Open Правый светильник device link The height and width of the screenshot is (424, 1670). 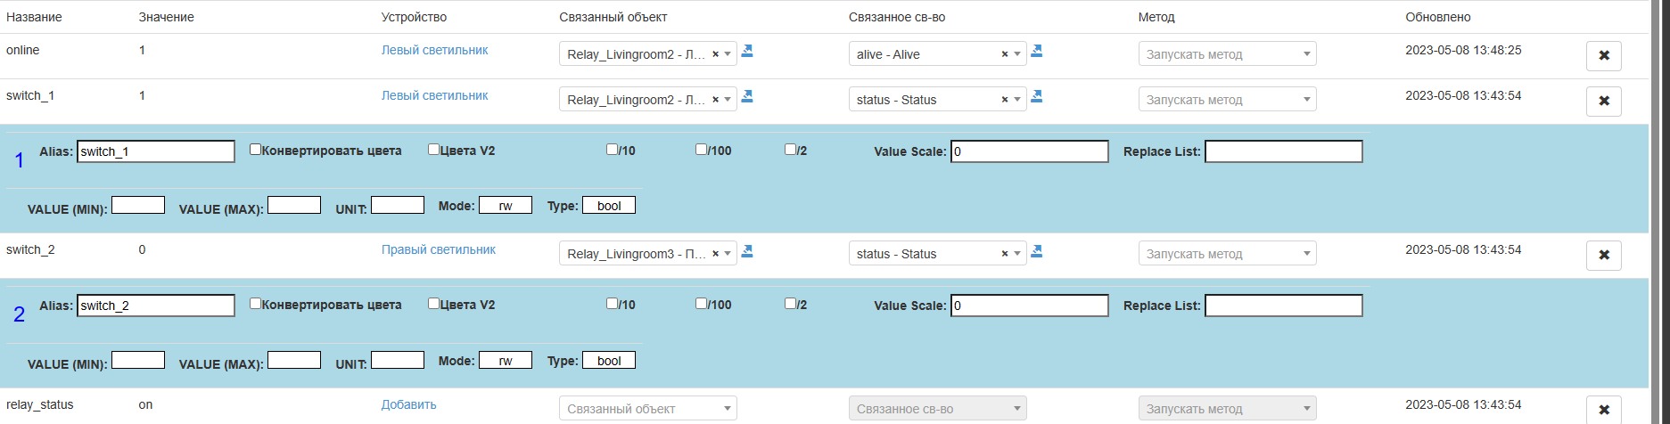(438, 249)
